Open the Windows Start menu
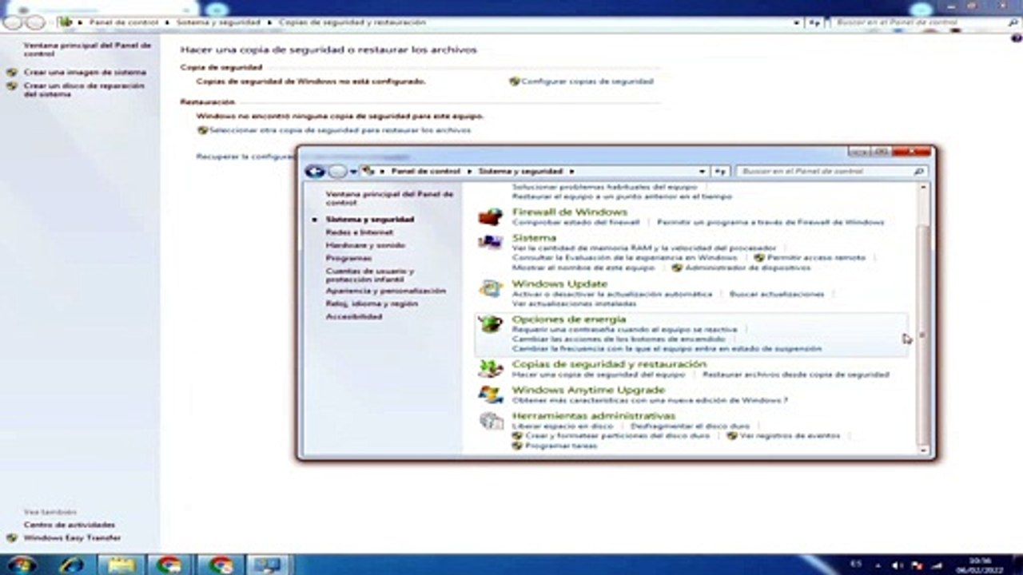Image resolution: width=1023 pixels, height=575 pixels. point(21,565)
